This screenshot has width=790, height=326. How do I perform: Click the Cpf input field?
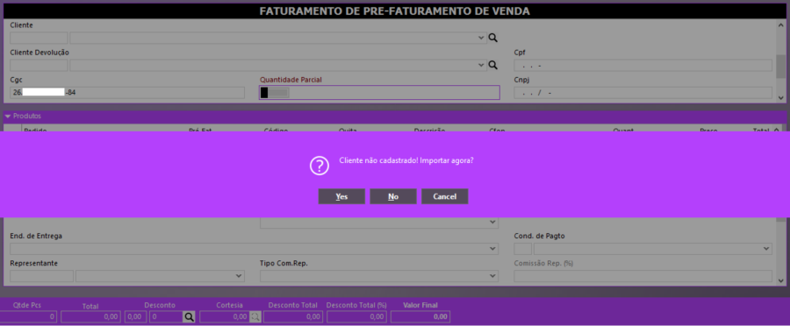tap(643, 66)
